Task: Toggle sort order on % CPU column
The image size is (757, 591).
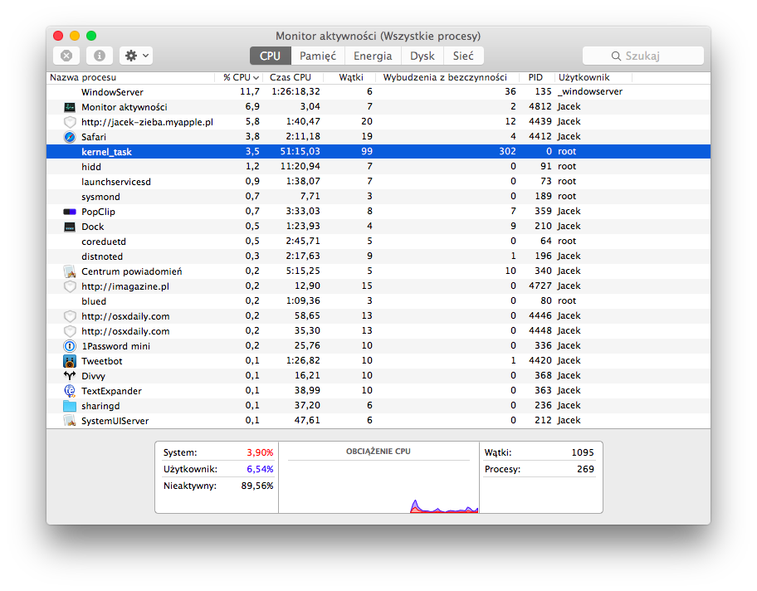Action: [x=240, y=77]
